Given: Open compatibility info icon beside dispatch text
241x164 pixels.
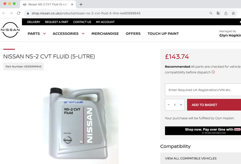Looking at the screenshot, I should 213,72.
